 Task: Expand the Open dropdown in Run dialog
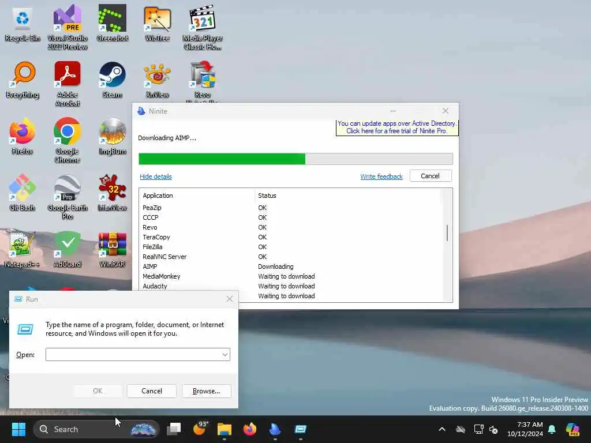point(225,355)
